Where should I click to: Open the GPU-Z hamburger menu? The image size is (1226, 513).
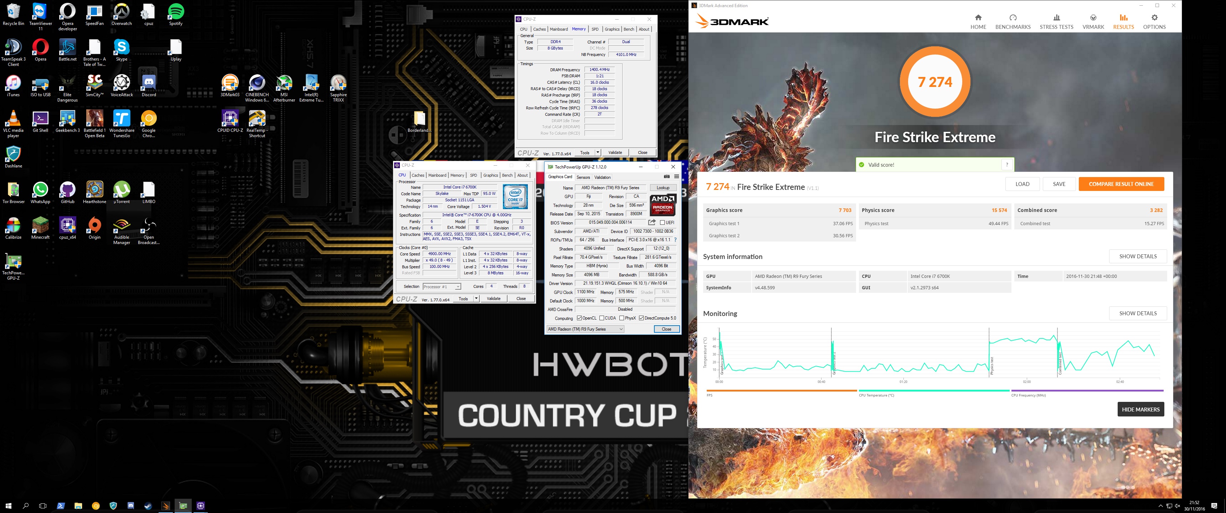(x=676, y=177)
